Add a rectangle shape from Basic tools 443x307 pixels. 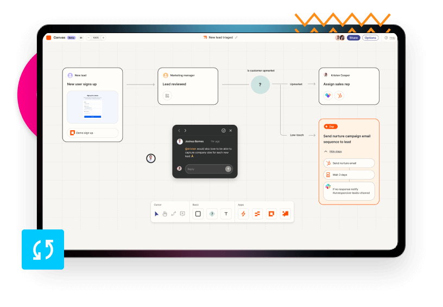(198, 214)
